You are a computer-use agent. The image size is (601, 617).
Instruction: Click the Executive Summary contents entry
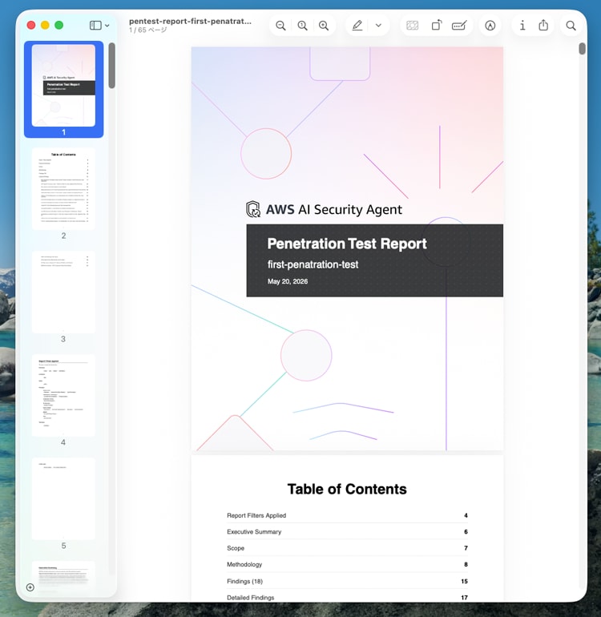point(347,531)
